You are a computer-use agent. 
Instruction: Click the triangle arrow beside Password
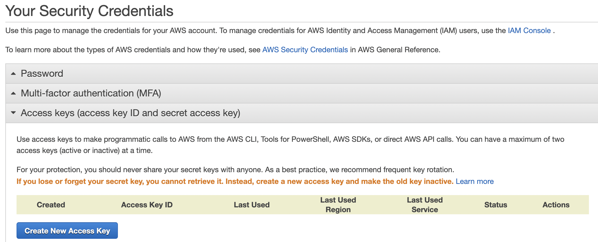(13, 74)
